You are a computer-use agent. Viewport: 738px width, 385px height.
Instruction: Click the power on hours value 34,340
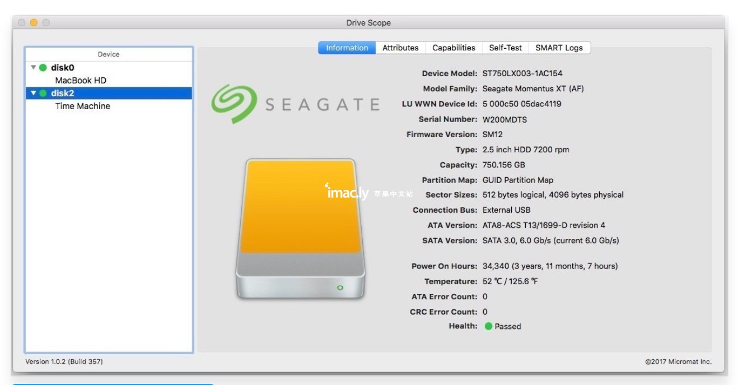click(550, 266)
